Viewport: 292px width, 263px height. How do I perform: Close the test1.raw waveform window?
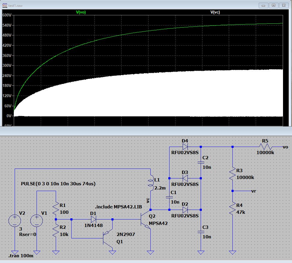[284, 5]
